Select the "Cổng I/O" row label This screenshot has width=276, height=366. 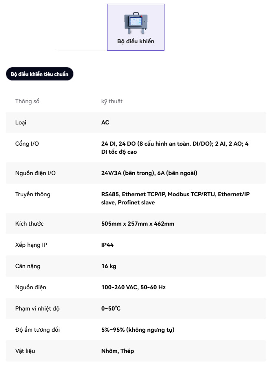[27, 144]
